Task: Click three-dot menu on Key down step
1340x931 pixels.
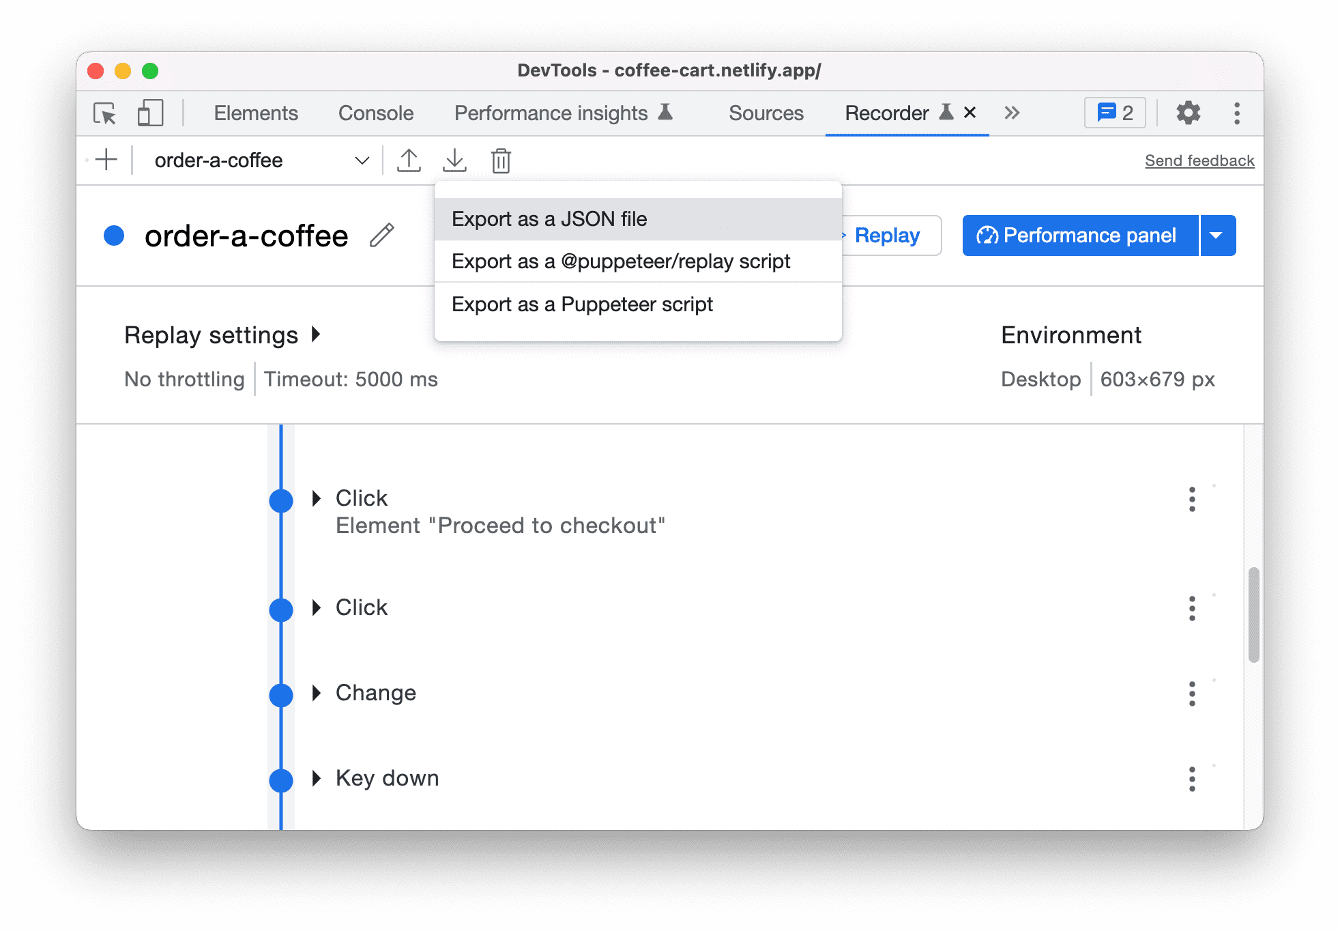Action: click(1191, 779)
